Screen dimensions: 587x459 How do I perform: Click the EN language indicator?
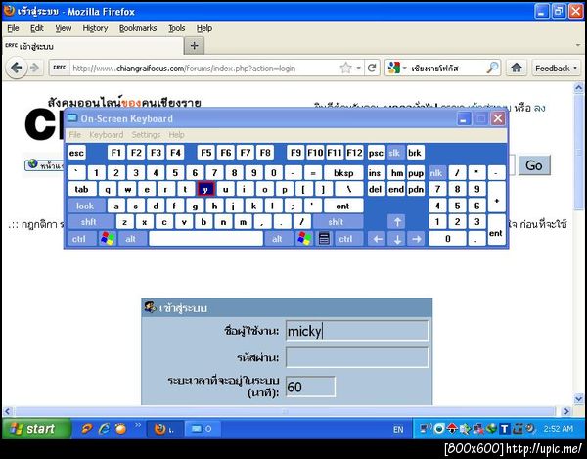pyautogui.click(x=398, y=429)
